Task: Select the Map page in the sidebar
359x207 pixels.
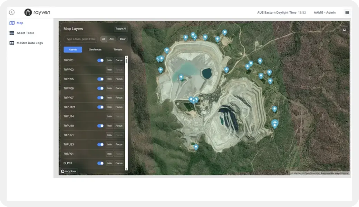Action: click(20, 23)
